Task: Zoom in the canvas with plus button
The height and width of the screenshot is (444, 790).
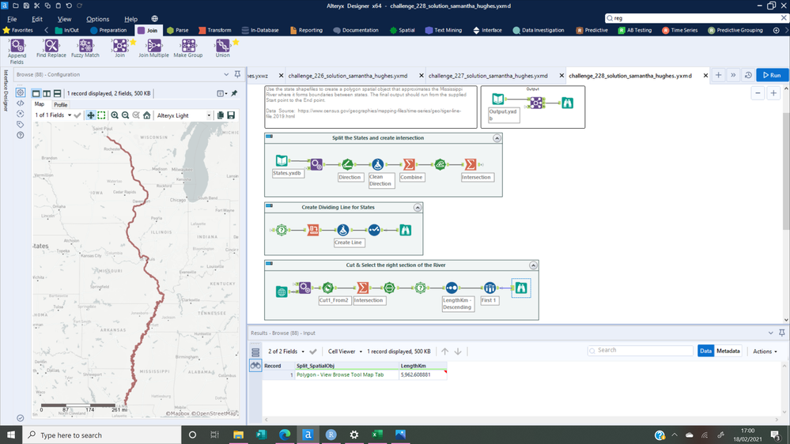Action: click(x=773, y=93)
